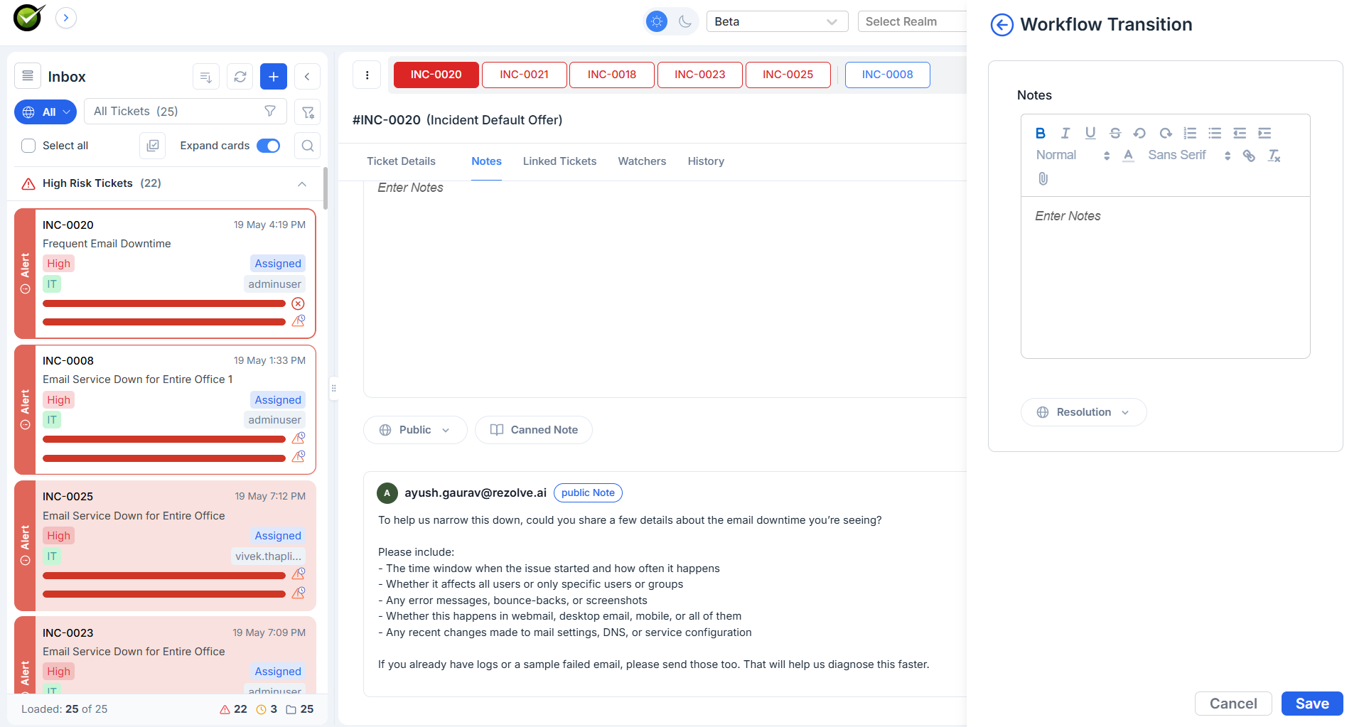
Task: Click the back arrow beside Workflow Transition
Action: [1002, 25]
